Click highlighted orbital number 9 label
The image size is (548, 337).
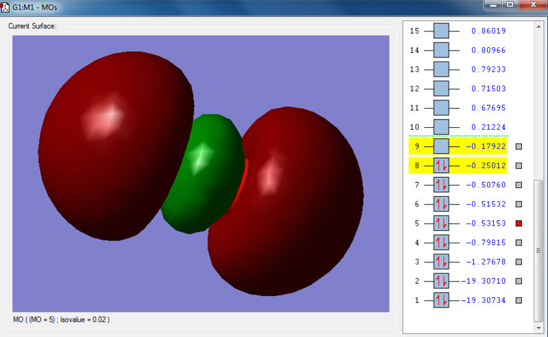416,146
